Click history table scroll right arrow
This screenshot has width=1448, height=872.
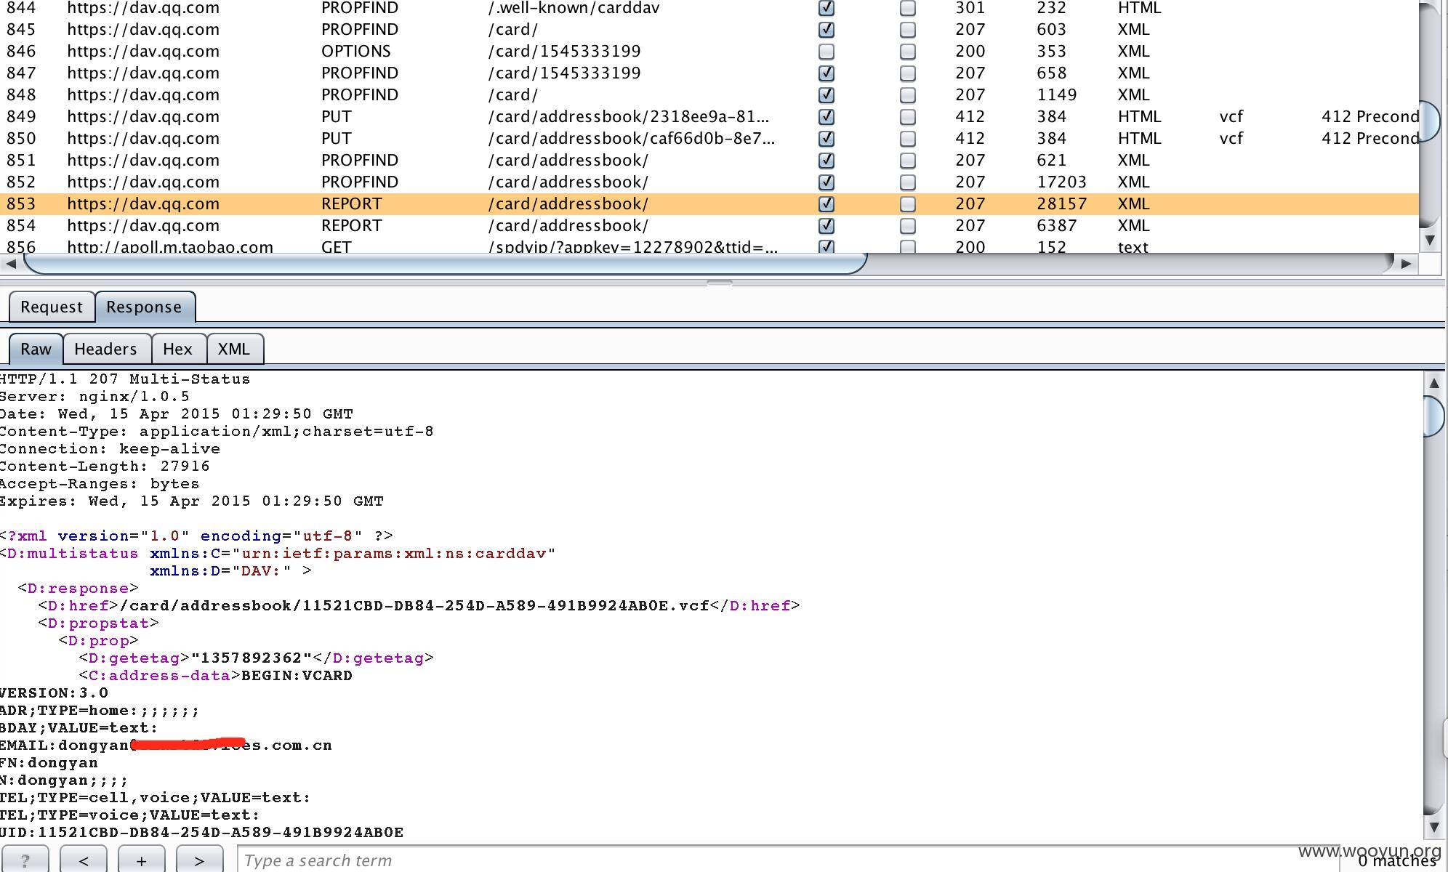click(1407, 264)
